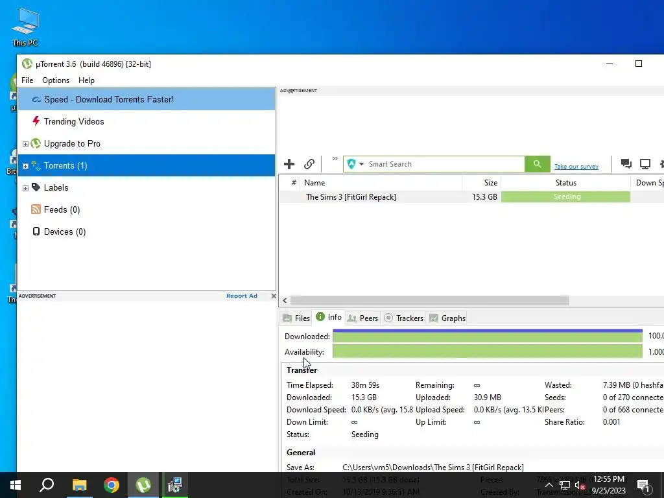
Task: Click the speedometer icon beside Speed
Action: [x=36, y=99]
